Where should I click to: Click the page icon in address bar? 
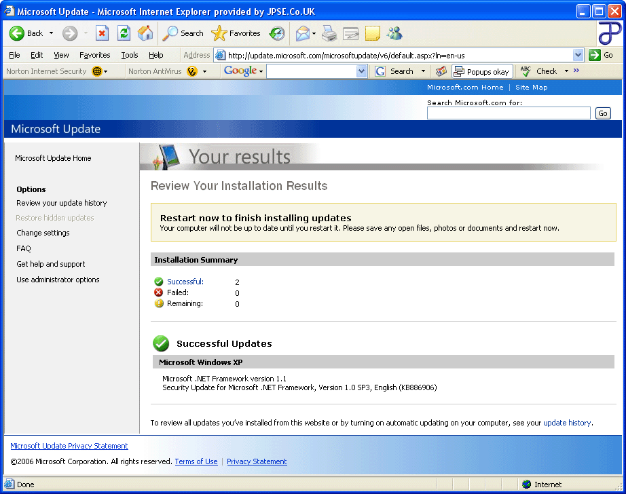coord(221,55)
